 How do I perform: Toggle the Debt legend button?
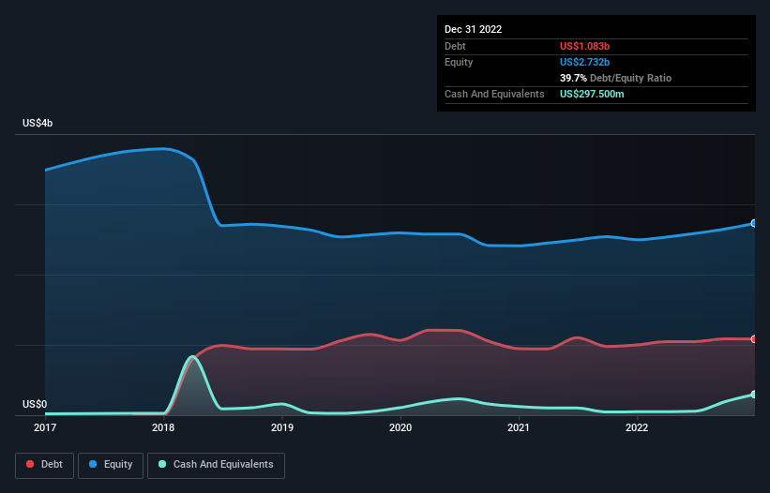[x=44, y=465]
